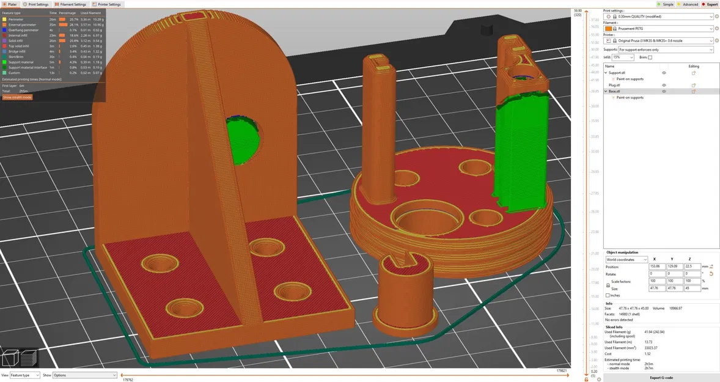Open the Filament preset dropdown
Viewport: 720px width, 382px height.
[x=658, y=29]
